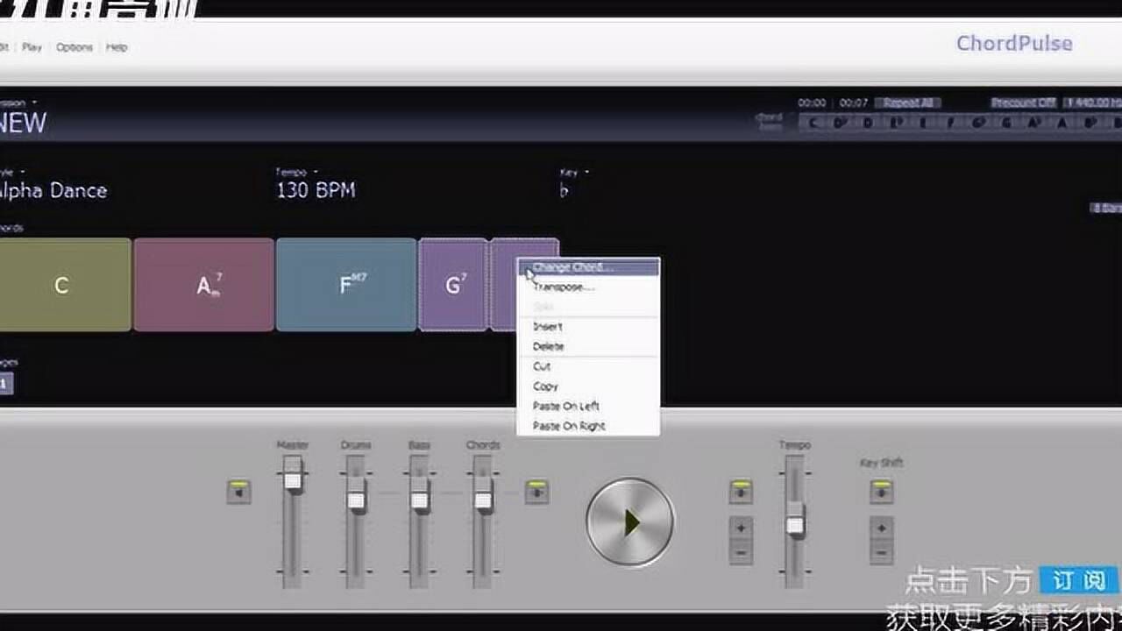Mute the Master output speaker icon
Screen dimensions: 1122x631
(x=238, y=493)
